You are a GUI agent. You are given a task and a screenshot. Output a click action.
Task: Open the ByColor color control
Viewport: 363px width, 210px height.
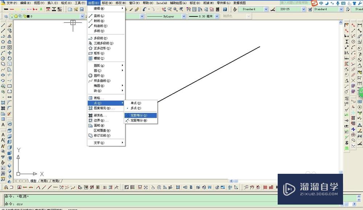click(x=248, y=16)
